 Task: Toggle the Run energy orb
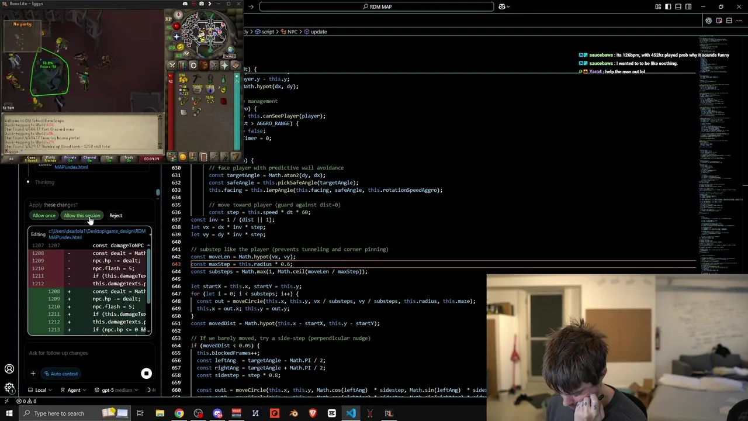point(181,47)
